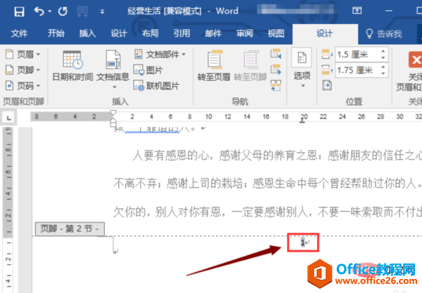The width and height of the screenshot is (422, 293).
Task: Decrease the 1.75 厘米 value with down arrow
Action: (383, 73)
